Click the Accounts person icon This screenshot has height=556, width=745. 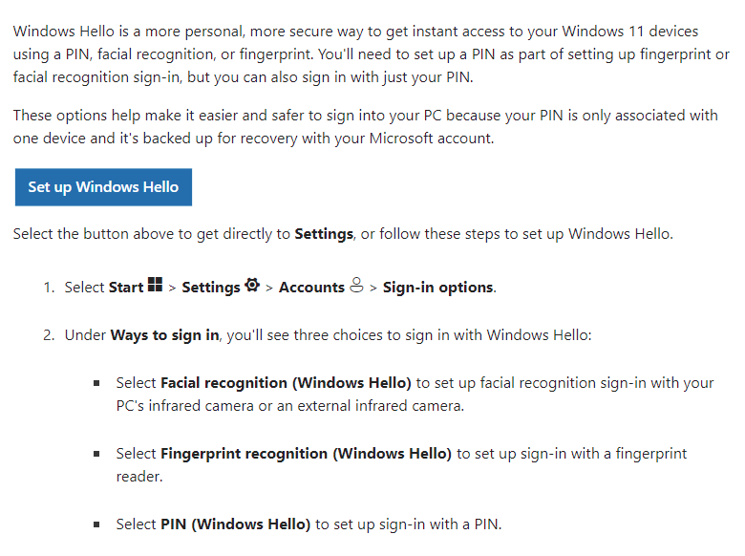(357, 286)
